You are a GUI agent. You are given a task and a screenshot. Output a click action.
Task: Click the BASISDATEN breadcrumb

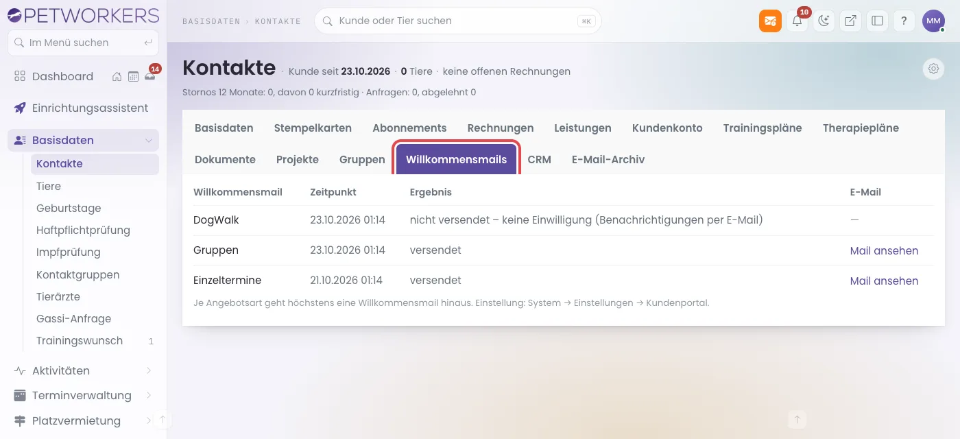click(x=211, y=21)
